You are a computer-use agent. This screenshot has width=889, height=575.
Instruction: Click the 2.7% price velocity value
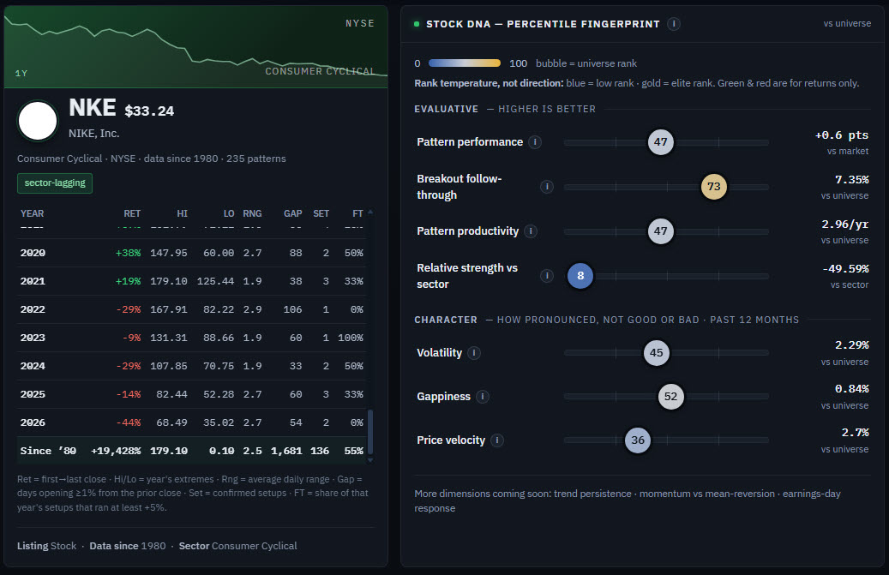tap(855, 433)
